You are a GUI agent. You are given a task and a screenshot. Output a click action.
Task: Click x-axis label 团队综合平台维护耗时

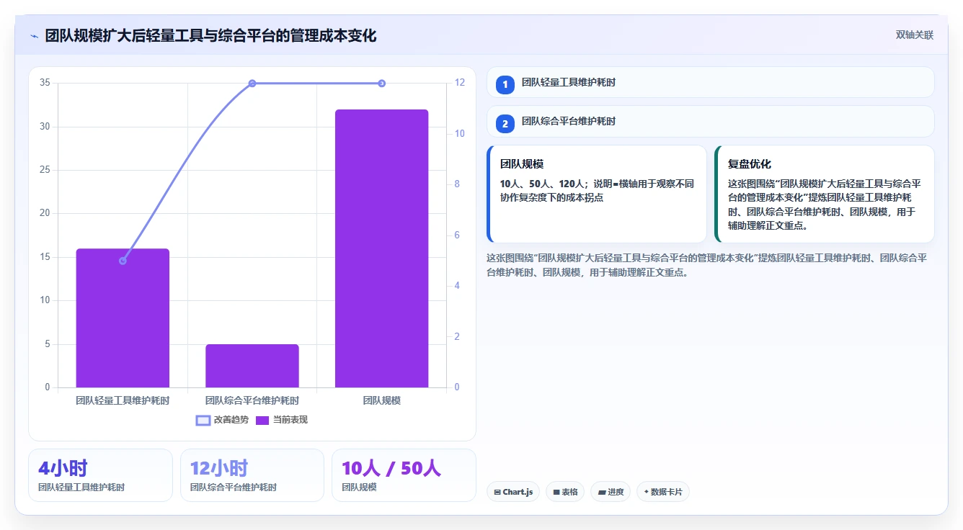(252, 400)
